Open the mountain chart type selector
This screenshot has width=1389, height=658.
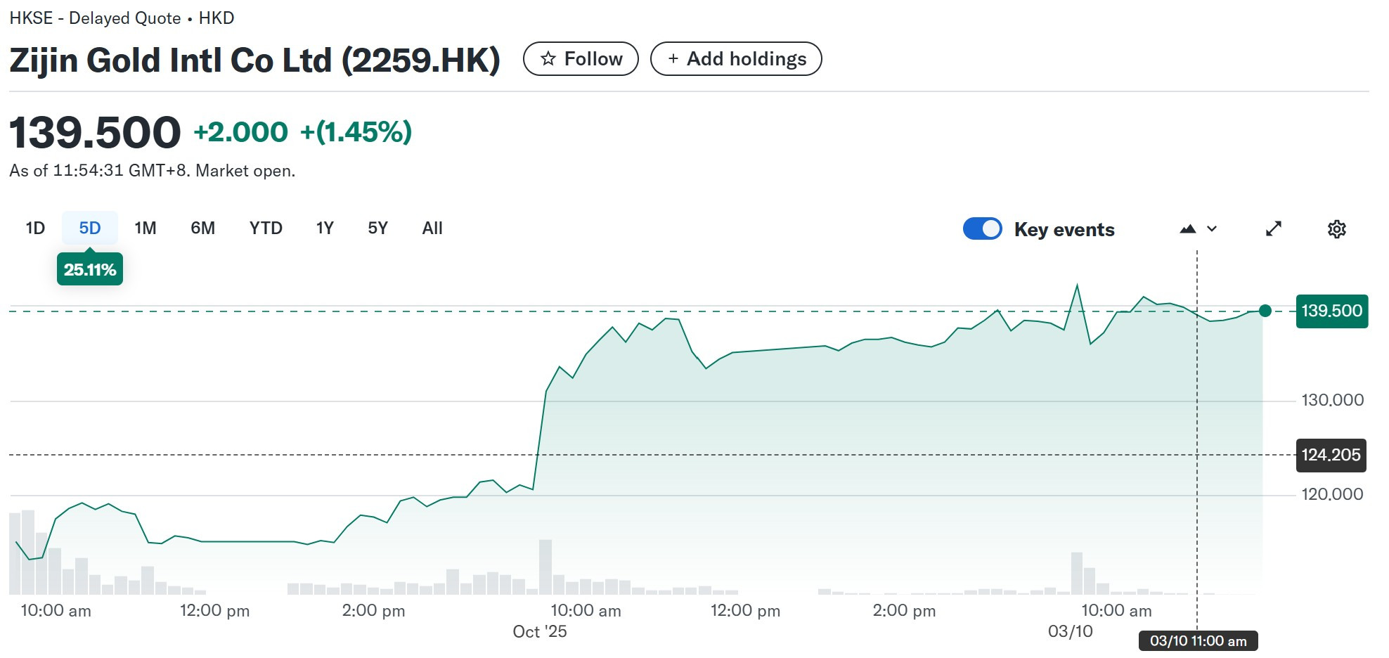coord(1199,229)
